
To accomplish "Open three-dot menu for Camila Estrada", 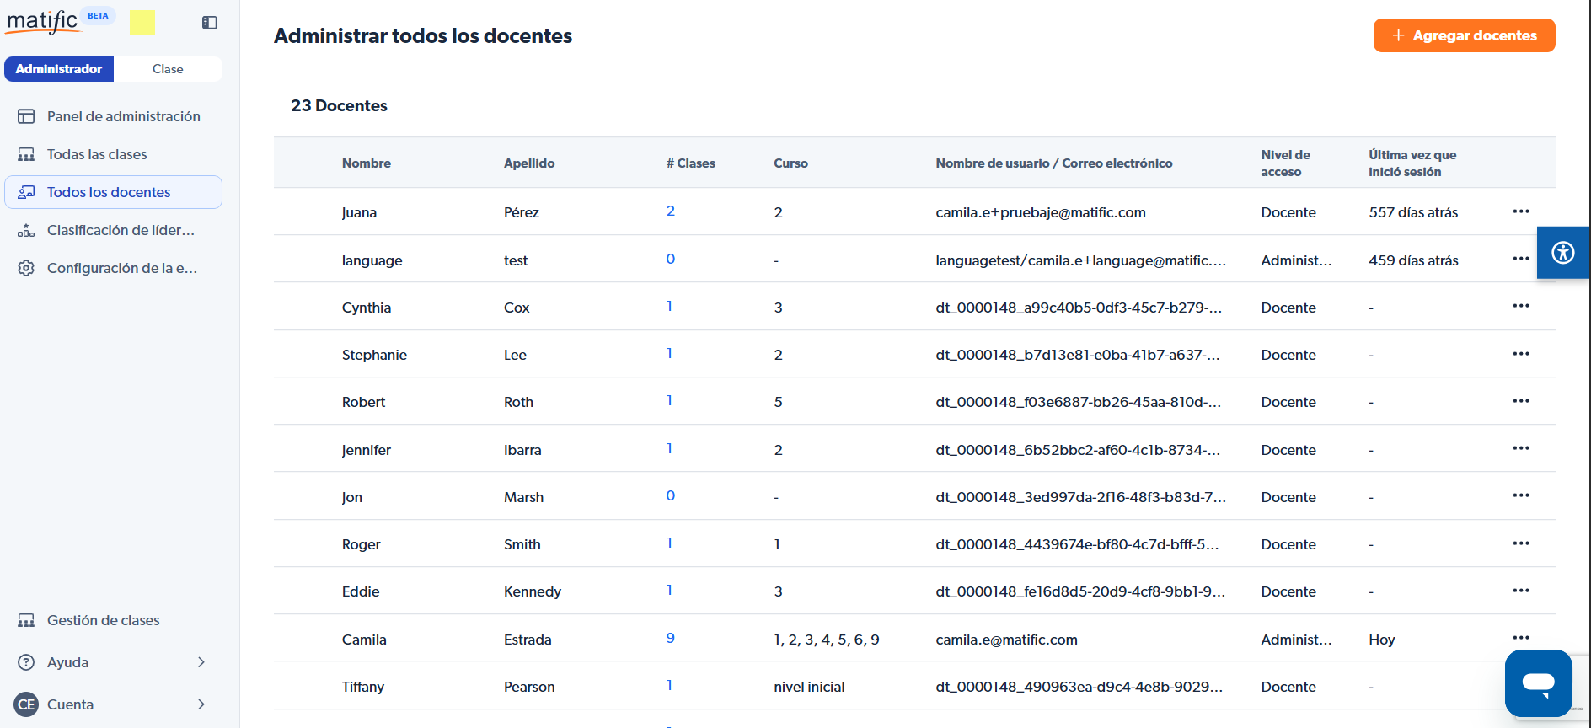I will (1520, 638).
